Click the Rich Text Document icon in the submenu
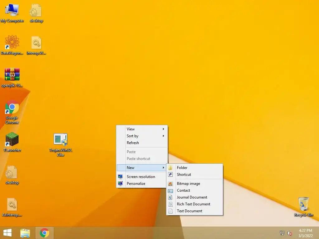 coord(170,204)
